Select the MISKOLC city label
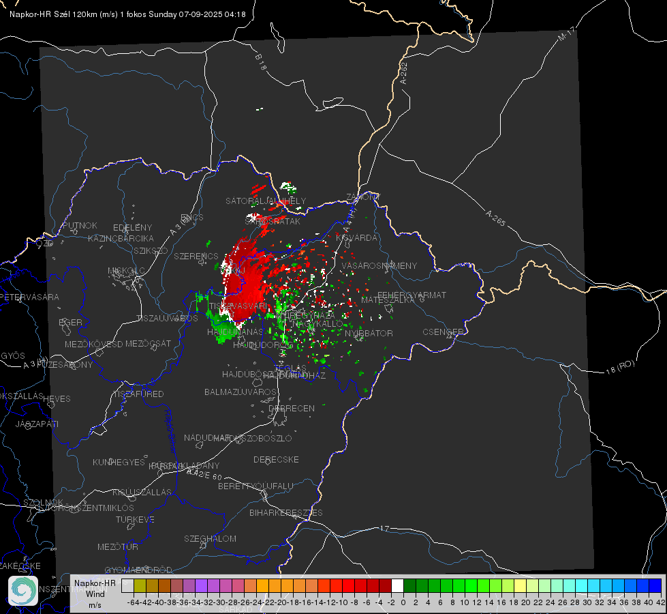Screen dimensions: 667x614 (x=126, y=271)
